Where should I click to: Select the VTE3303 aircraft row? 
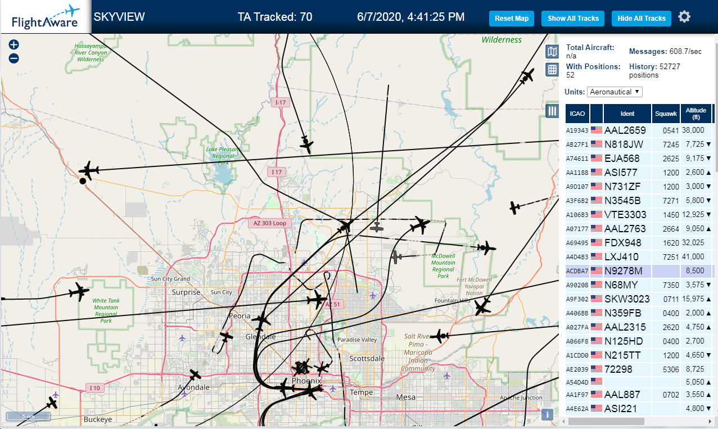(x=639, y=215)
